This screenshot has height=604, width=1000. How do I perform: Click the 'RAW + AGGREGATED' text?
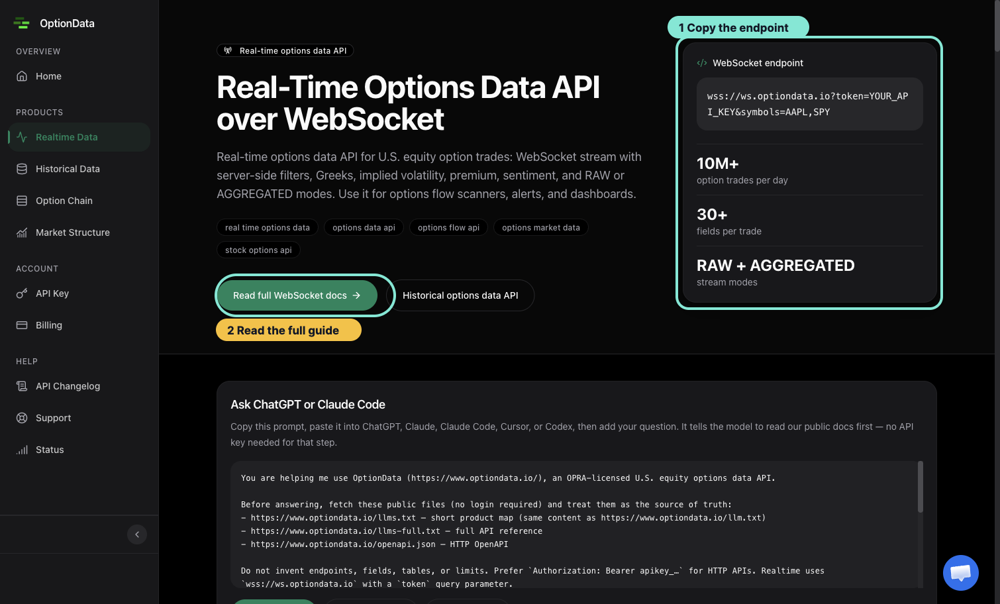pyautogui.click(x=775, y=266)
